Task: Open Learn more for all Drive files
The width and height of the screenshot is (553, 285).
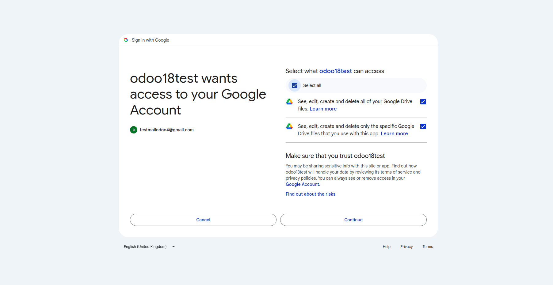Action: click(x=323, y=109)
